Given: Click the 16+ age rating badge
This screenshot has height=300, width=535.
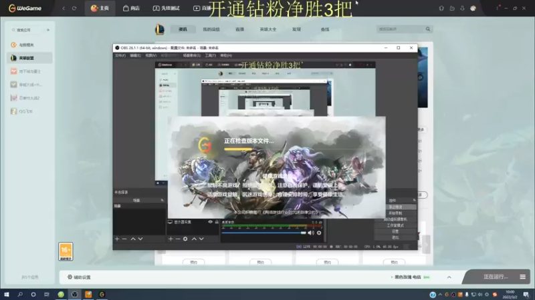Looking at the screenshot, I should [x=66, y=252].
